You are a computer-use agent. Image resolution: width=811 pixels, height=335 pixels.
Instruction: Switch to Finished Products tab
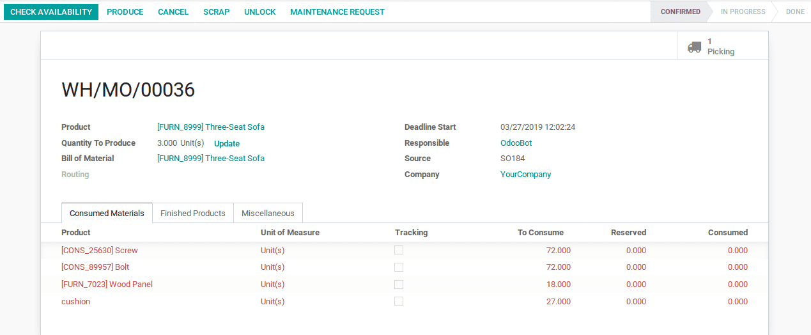click(x=193, y=214)
